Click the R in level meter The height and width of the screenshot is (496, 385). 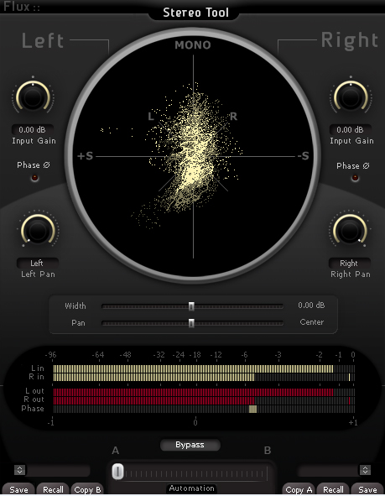204,377
